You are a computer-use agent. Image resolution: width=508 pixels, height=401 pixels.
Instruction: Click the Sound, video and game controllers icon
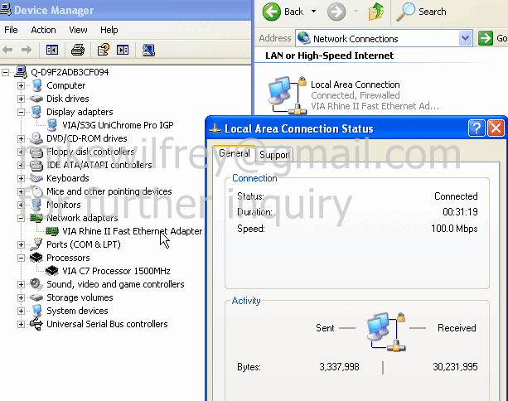click(x=36, y=284)
